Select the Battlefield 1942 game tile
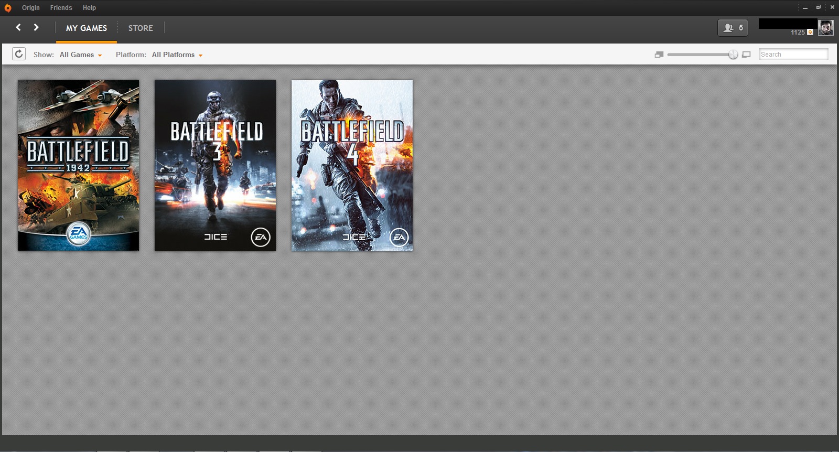 click(x=79, y=166)
